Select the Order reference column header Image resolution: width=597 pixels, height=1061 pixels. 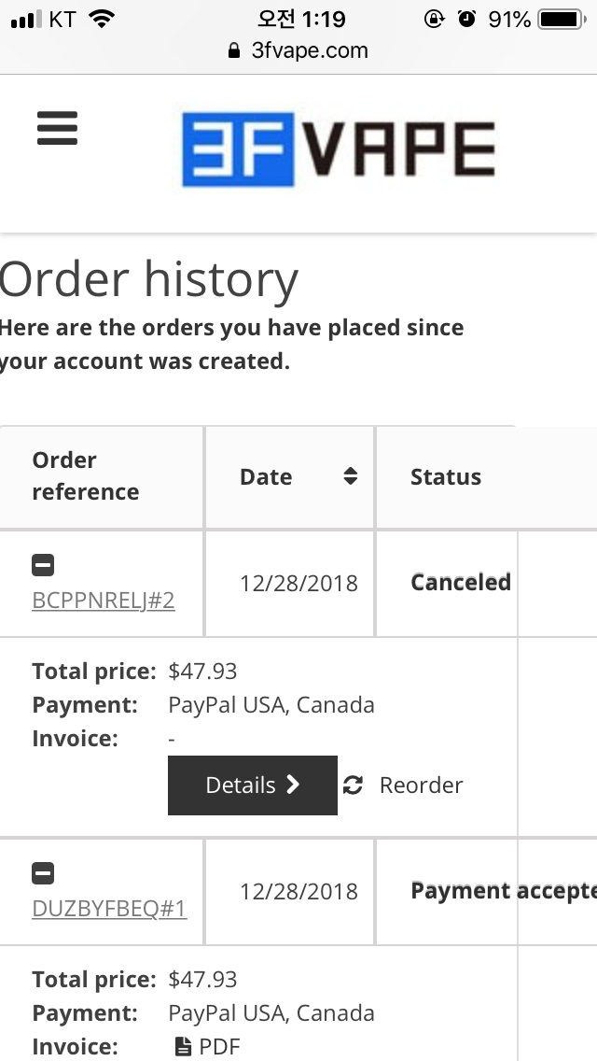tap(85, 475)
